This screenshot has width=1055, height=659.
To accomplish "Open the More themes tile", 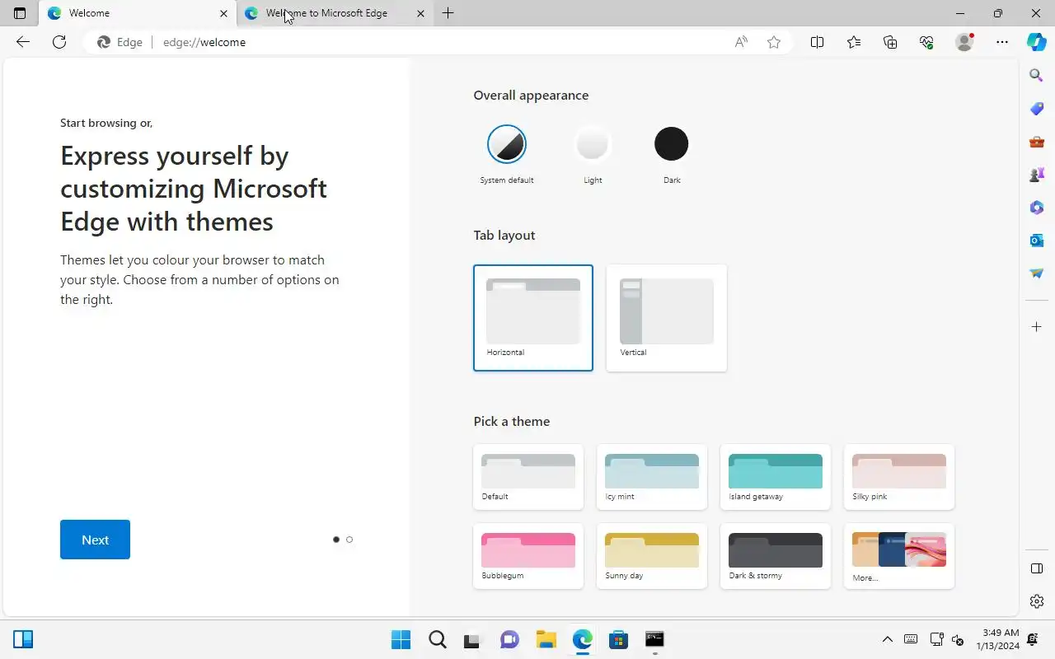I will point(899,556).
